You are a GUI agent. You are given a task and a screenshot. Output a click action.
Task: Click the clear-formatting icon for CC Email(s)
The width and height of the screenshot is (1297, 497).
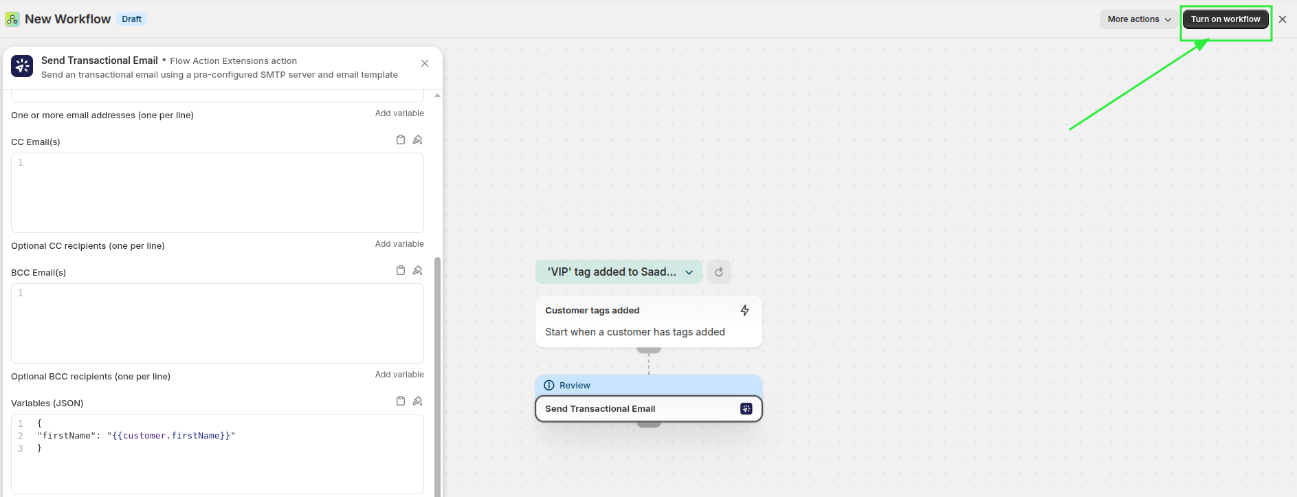click(417, 140)
